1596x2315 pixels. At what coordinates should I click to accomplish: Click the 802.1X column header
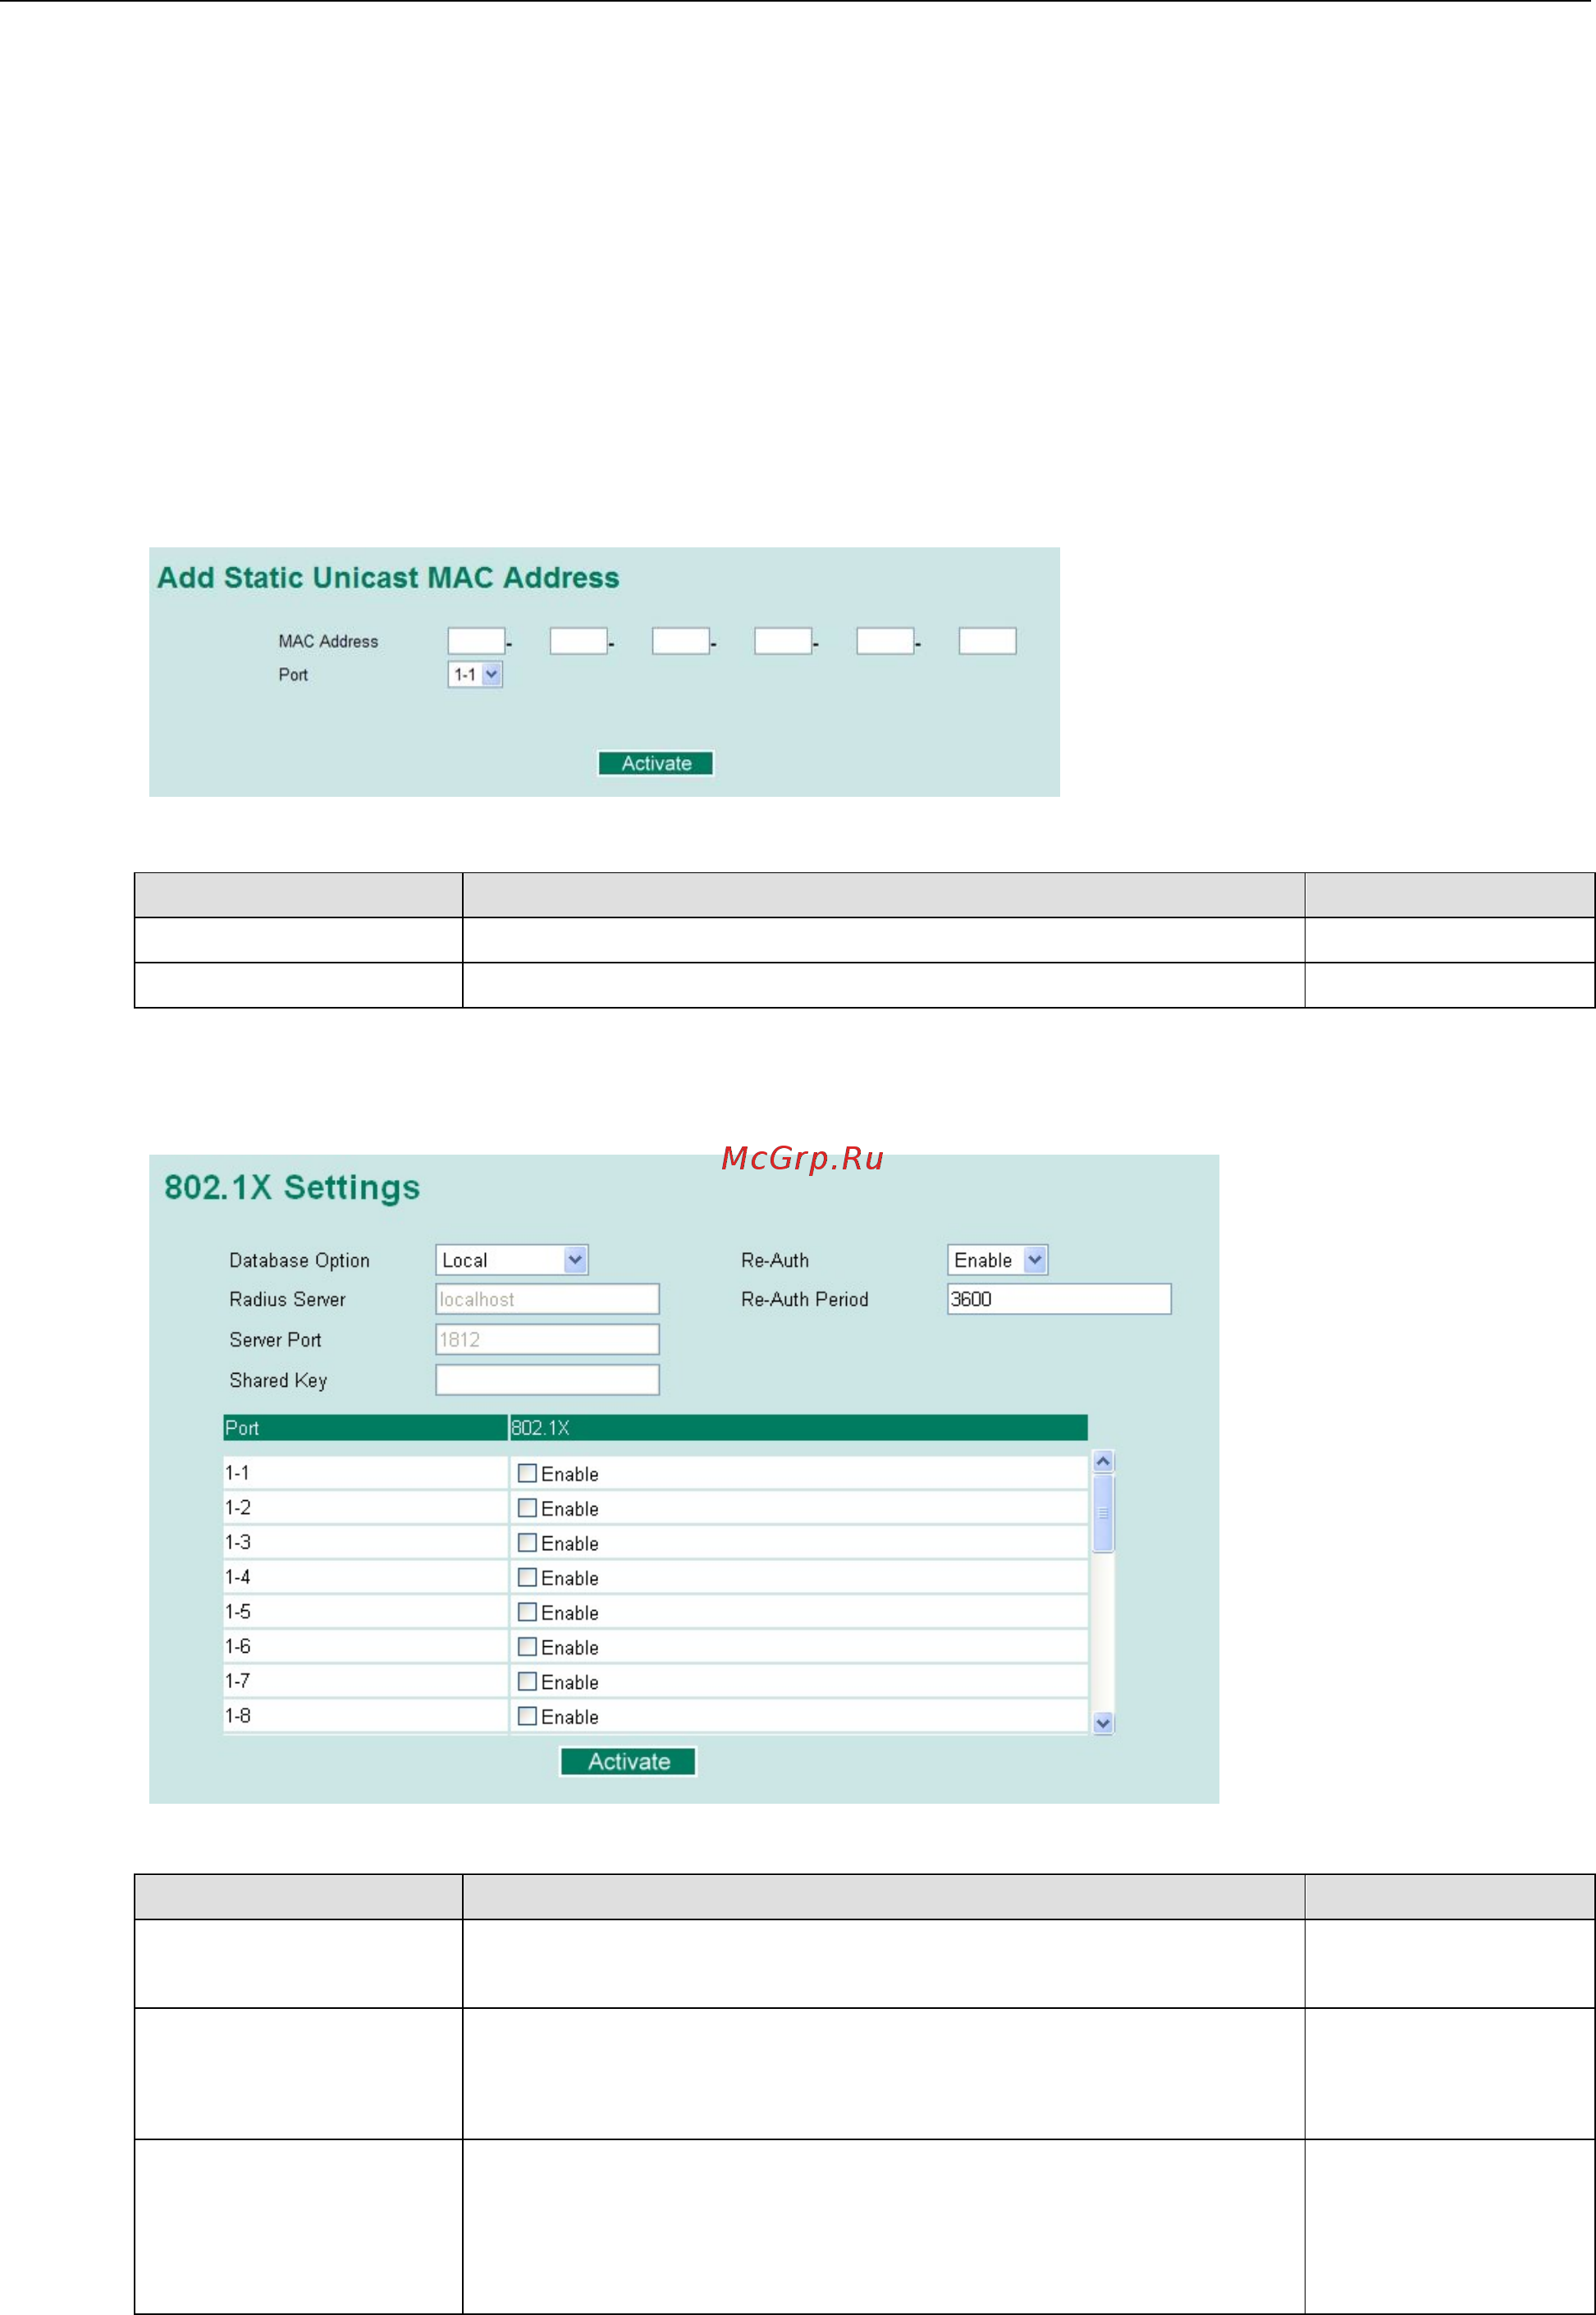coord(798,1428)
